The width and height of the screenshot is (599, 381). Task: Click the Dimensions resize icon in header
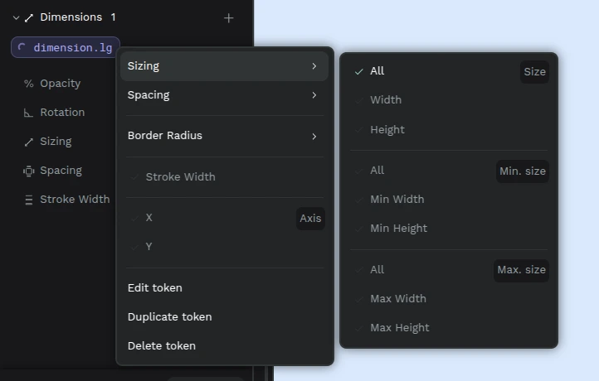pos(29,17)
